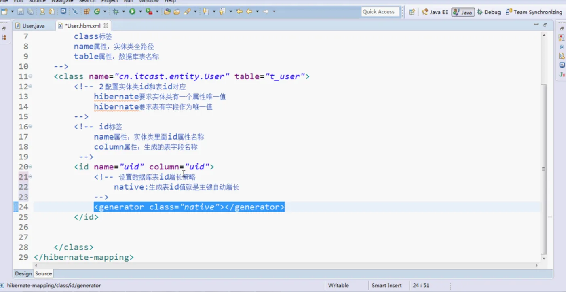Switch to Debug perspective
This screenshot has width=566, height=292.
point(489,12)
